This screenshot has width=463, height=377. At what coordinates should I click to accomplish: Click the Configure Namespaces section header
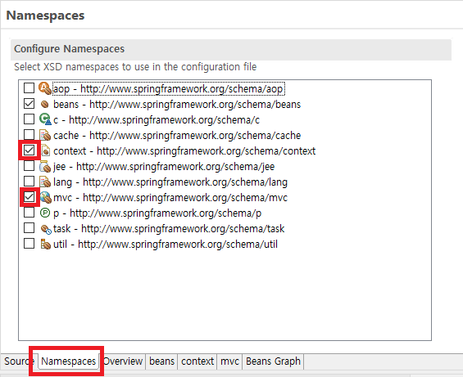(x=231, y=49)
